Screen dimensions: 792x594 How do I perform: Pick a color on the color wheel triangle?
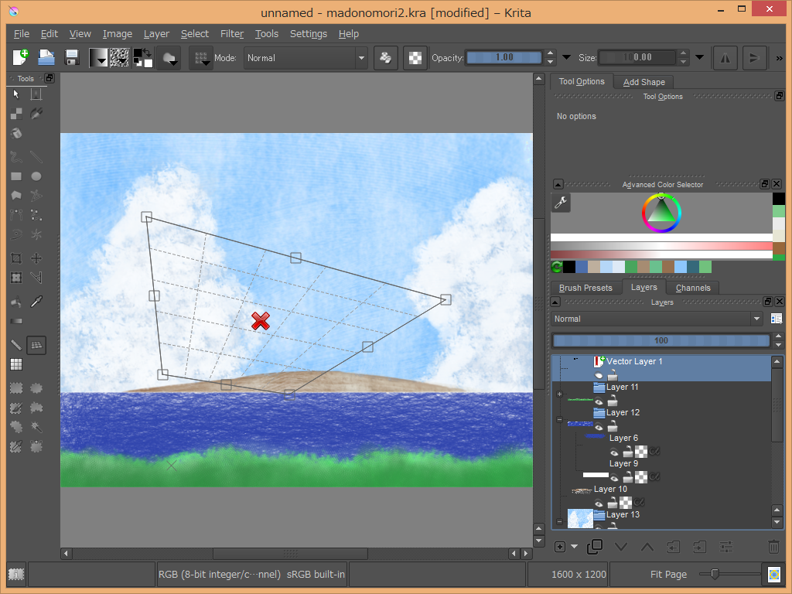click(661, 212)
